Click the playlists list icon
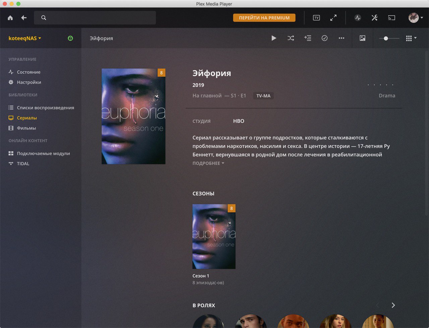This screenshot has width=429, height=328. tap(11, 108)
